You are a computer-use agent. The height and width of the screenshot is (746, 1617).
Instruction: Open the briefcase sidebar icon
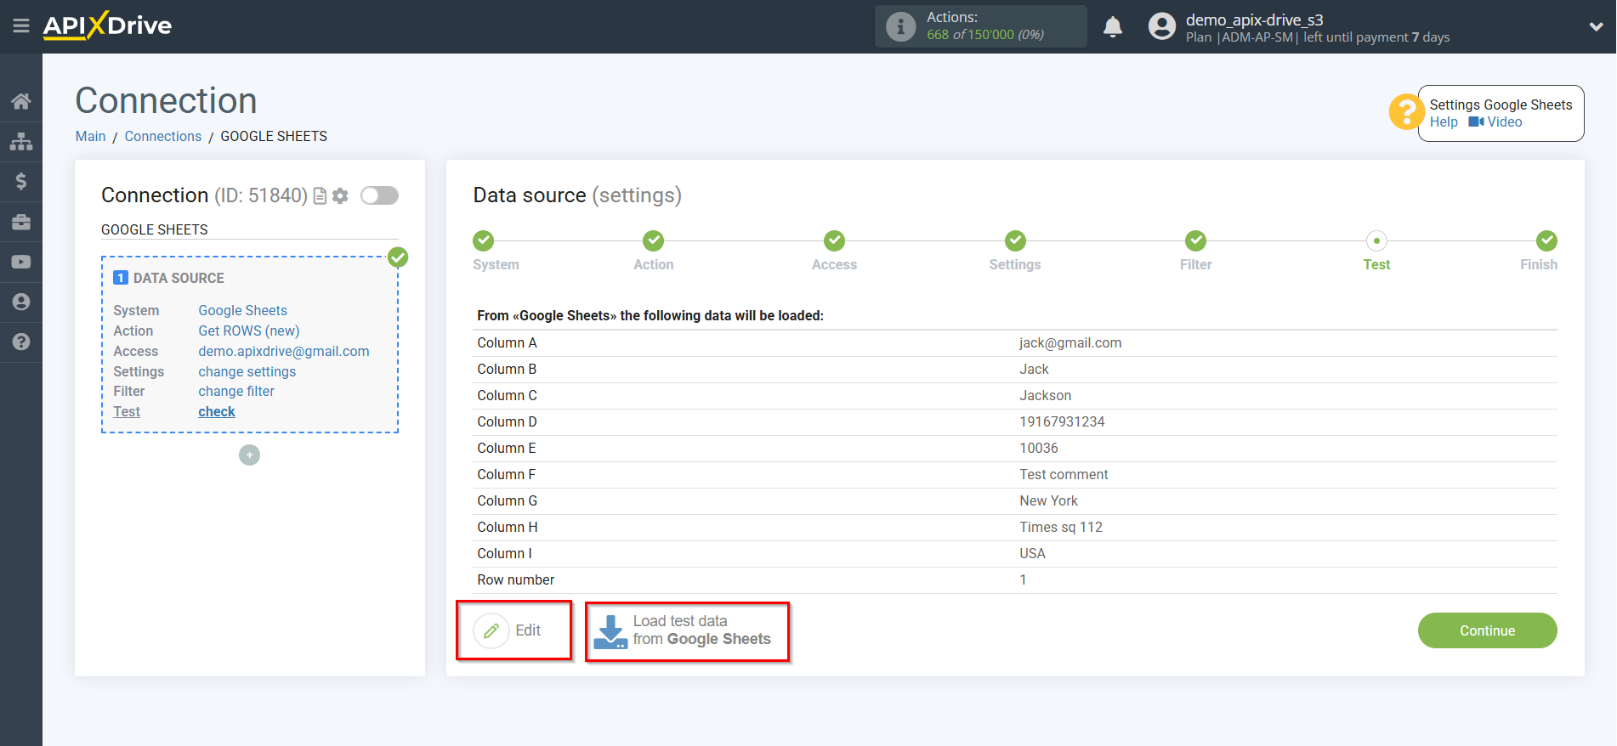[x=21, y=222]
